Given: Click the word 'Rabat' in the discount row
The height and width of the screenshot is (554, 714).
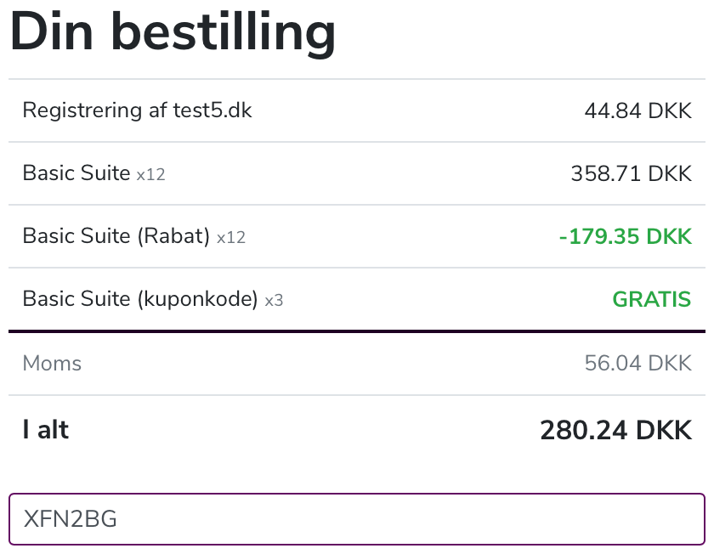Looking at the screenshot, I should pos(173,236).
